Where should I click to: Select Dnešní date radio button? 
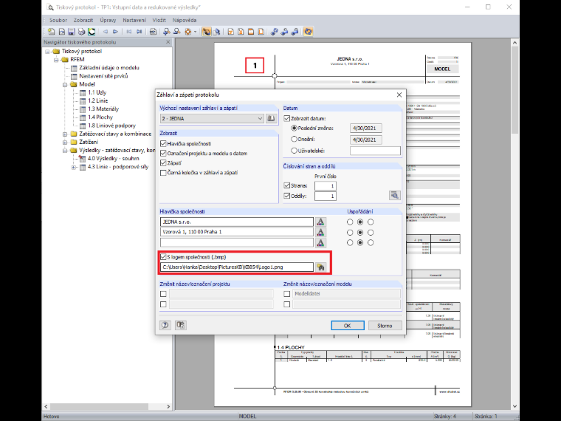pos(294,139)
